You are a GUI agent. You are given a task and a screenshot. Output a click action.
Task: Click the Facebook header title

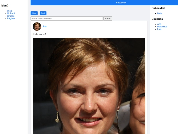click(121, 3)
